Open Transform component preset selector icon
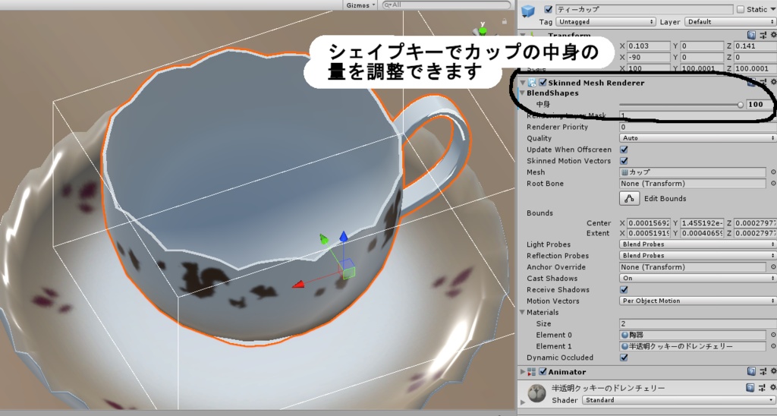Image resolution: width=777 pixels, height=416 pixels. click(762, 35)
